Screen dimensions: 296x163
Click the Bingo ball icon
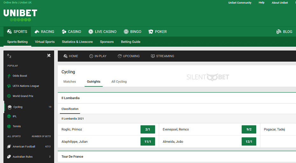(126, 32)
